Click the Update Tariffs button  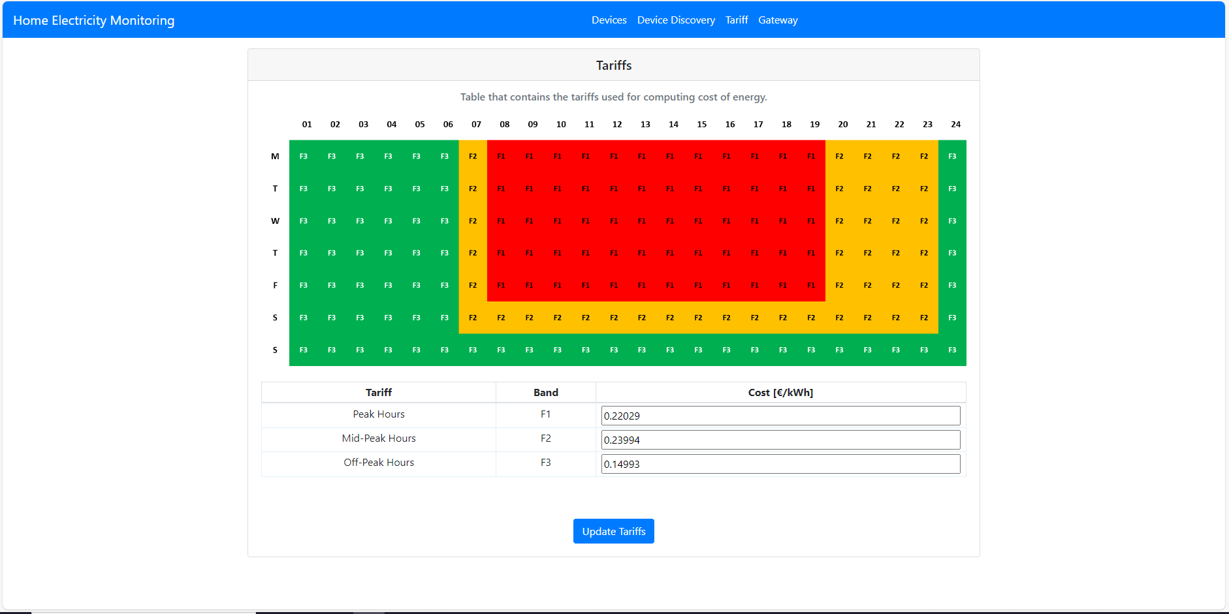pos(613,530)
